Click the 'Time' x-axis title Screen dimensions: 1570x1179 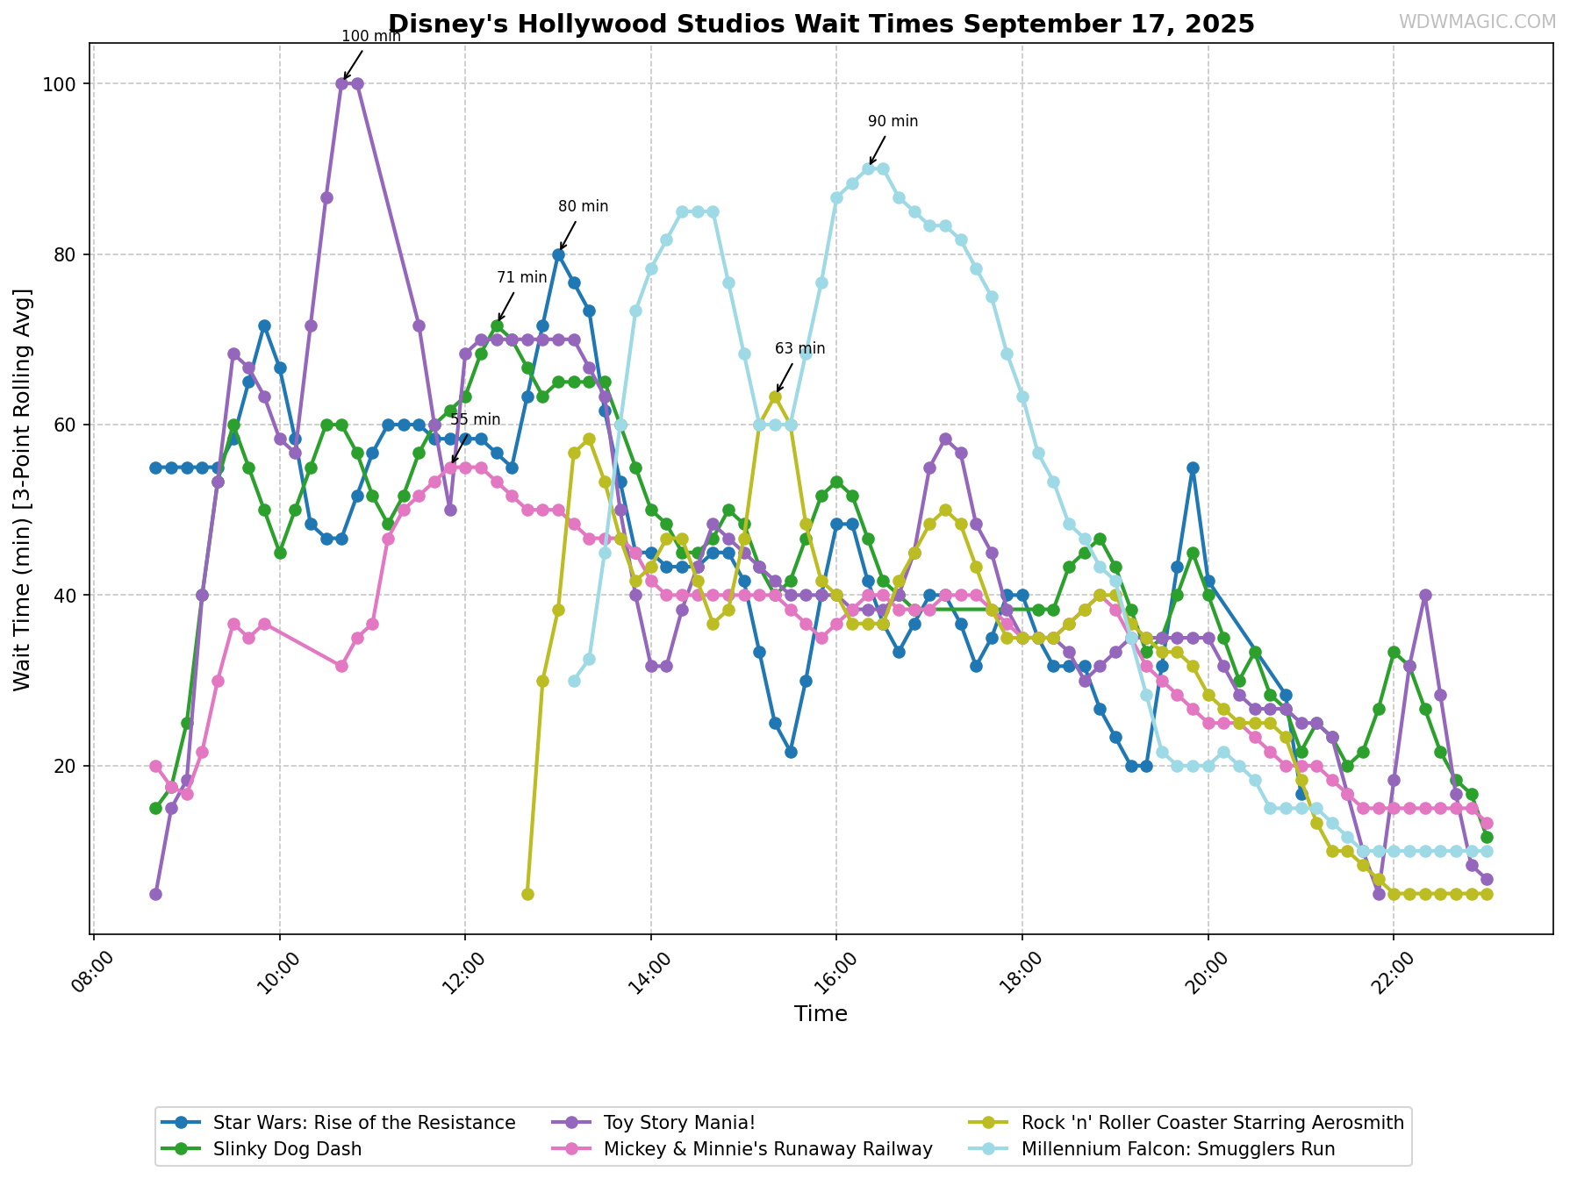coord(821,1014)
